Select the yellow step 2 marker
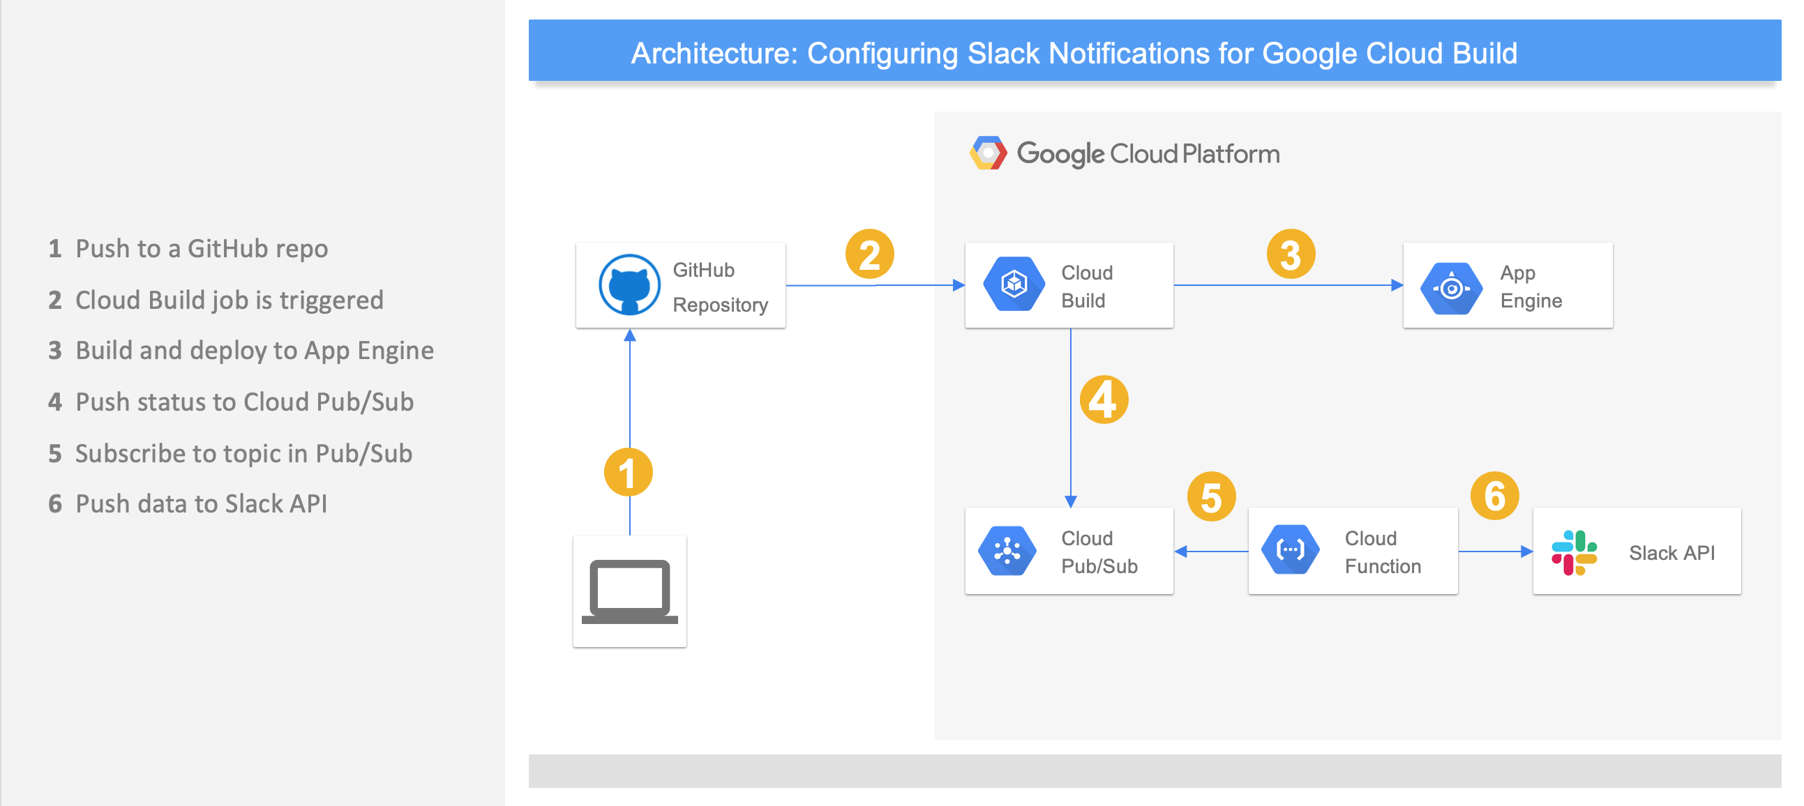Viewport: 1804px width, 806px height. click(x=869, y=254)
